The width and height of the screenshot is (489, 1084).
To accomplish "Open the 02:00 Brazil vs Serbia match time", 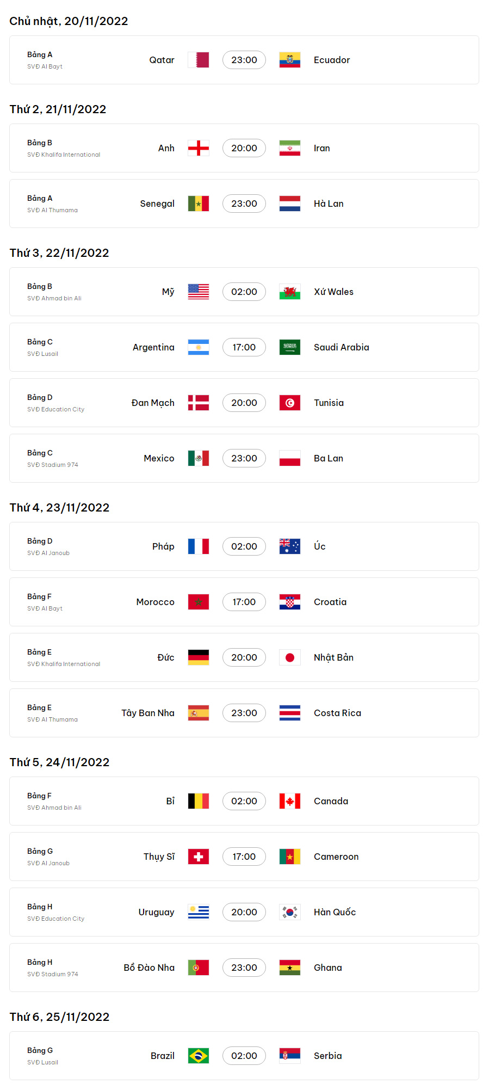I will 244,1056.
